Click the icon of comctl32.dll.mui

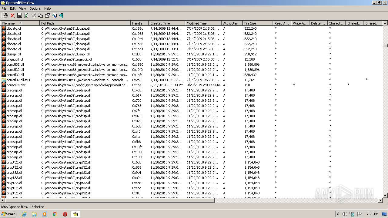point(4,80)
